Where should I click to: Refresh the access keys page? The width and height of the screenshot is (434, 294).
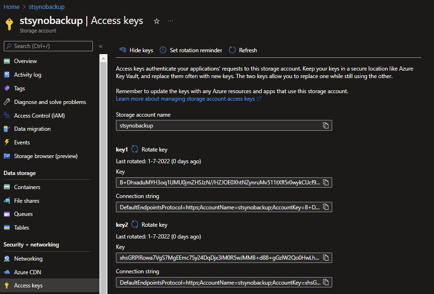(243, 50)
